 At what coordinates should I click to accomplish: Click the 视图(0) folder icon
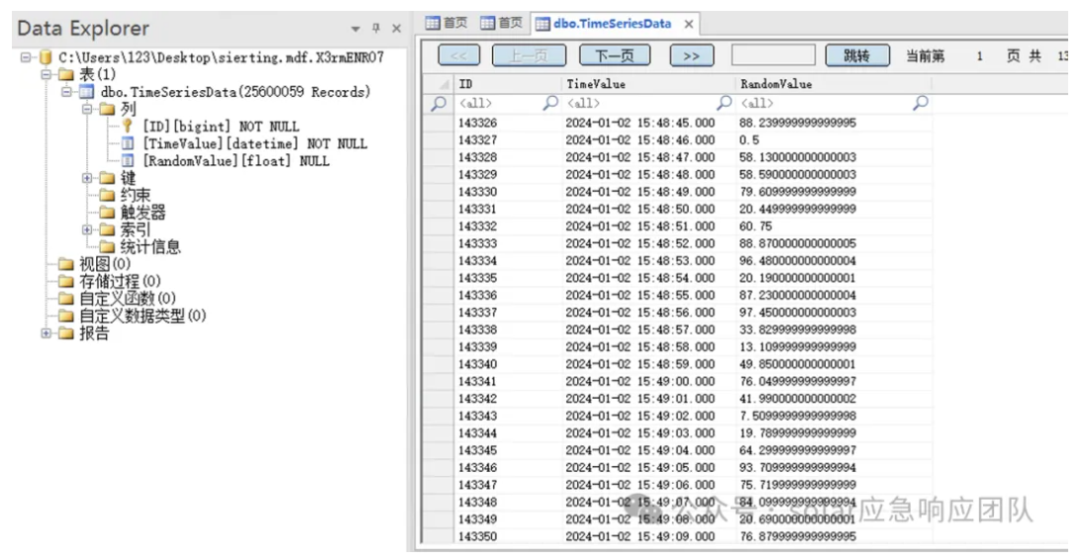point(66,264)
